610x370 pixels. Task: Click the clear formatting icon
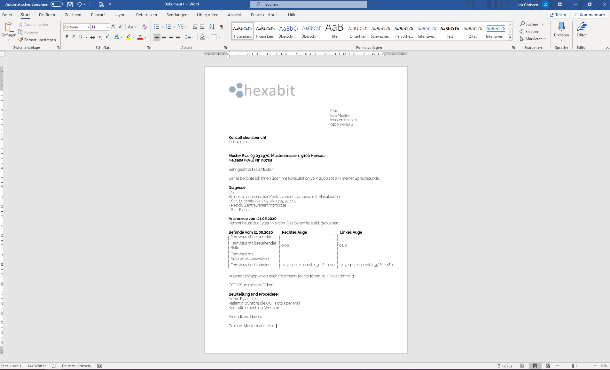coord(145,27)
